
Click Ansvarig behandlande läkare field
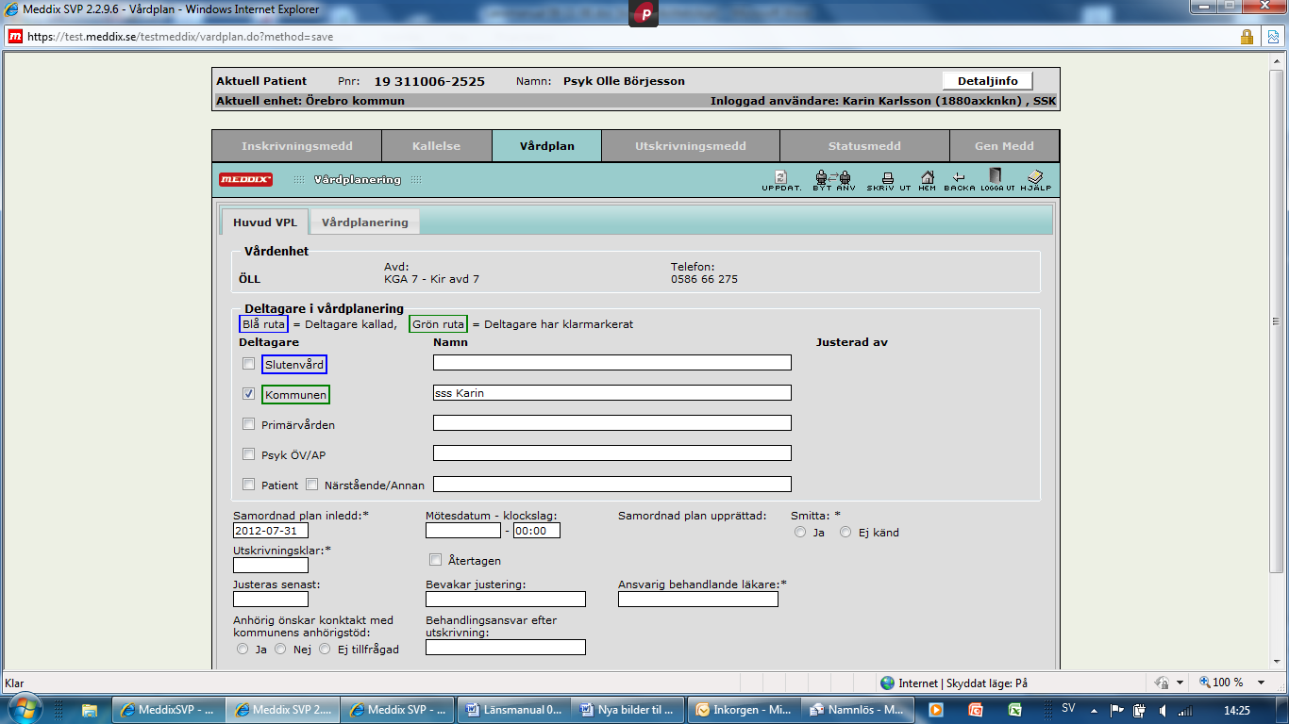(698, 600)
